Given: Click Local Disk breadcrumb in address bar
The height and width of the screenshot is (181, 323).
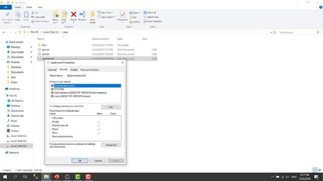Looking at the screenshot, I should [50, 32].
